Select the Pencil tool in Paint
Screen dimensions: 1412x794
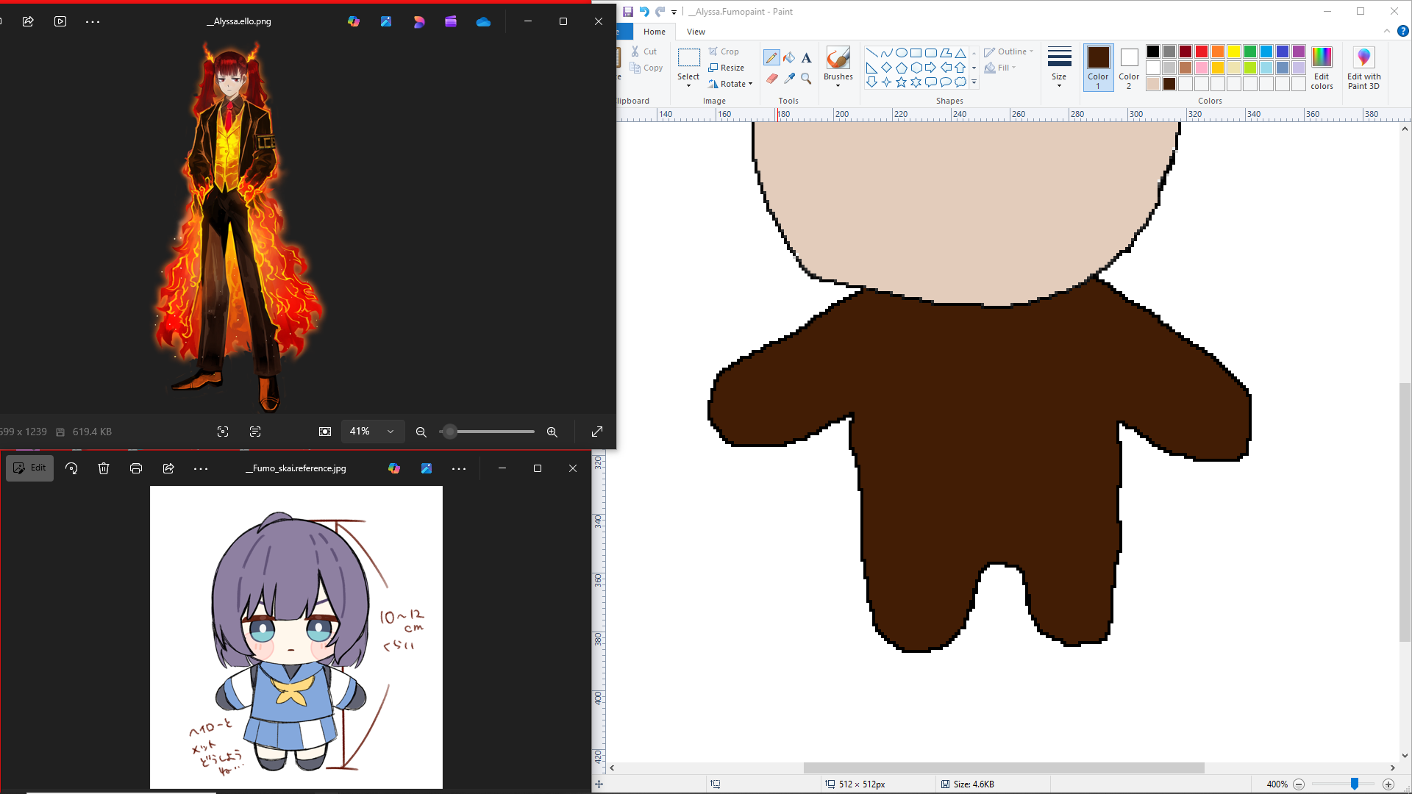point(771,57)
